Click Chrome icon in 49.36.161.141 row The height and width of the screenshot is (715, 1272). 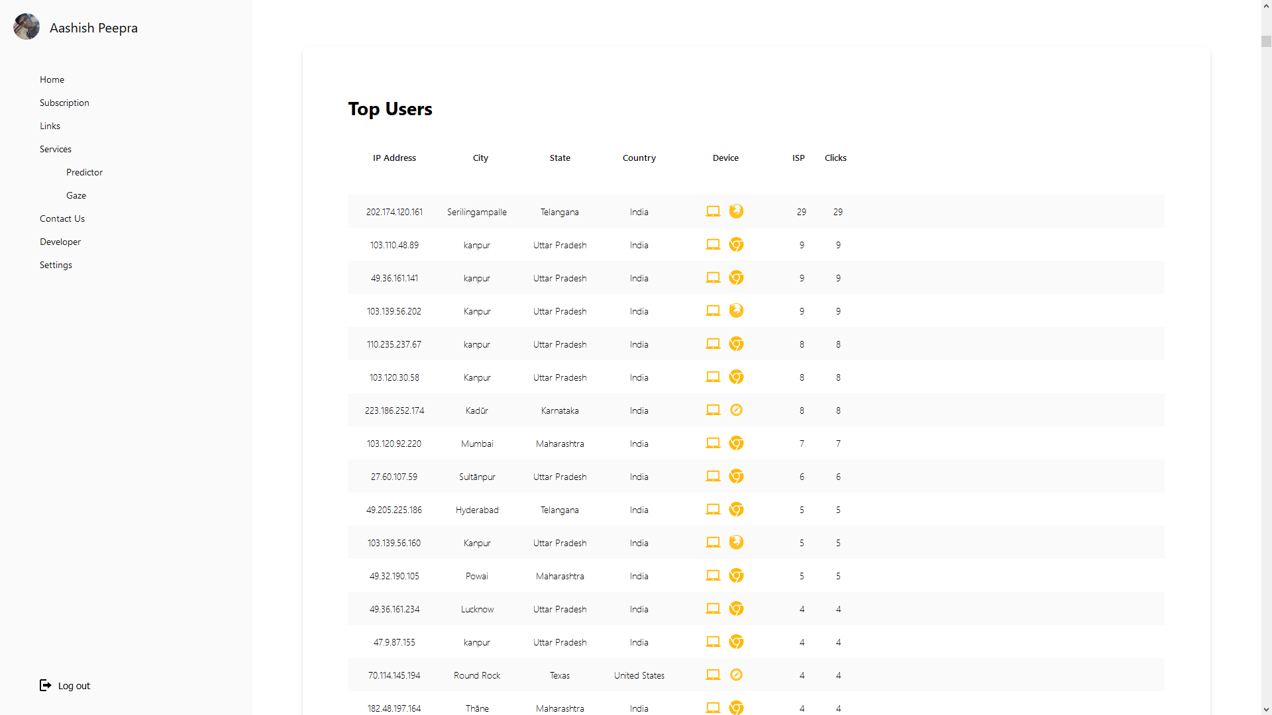(736, 277)
